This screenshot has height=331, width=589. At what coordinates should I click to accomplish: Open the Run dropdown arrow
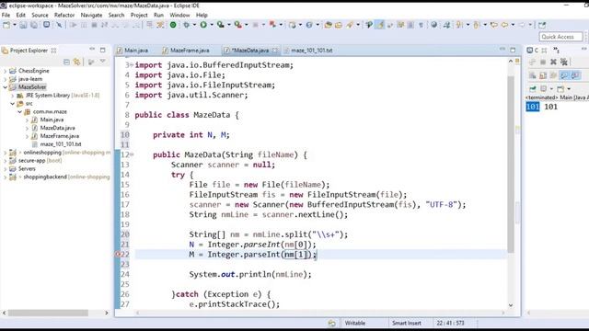pos(212,25)
